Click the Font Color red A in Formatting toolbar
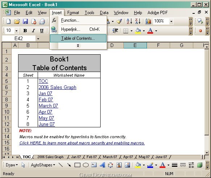211x178 pixels. tap(150, 31)
